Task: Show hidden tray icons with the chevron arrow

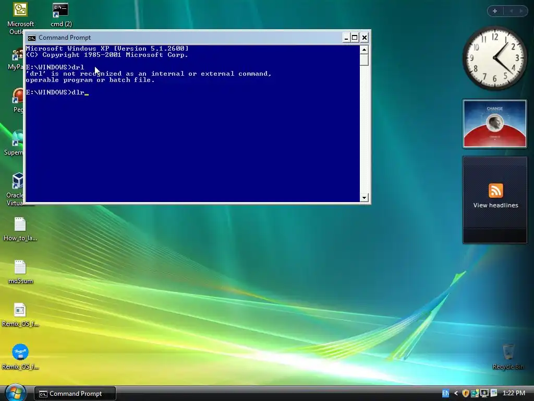Action: (456, 393)
